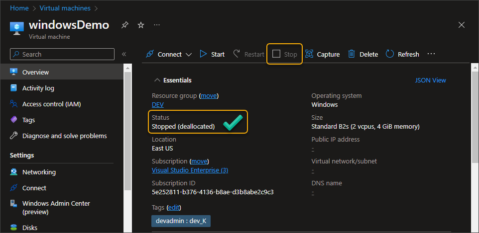Open the Connect dropdown in toolbar
Viewport: 479px width, 233px height.
tap(169, 54)
